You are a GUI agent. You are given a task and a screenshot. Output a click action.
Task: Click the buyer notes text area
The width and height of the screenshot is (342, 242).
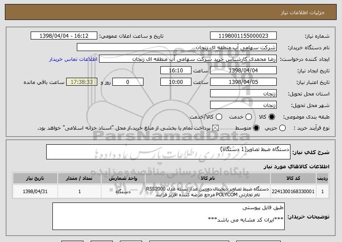pyautogui.click(x=168, y=216)
